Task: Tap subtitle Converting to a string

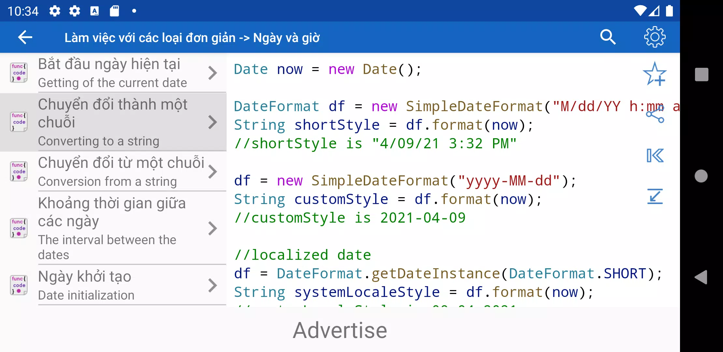Action: pos(99,141)
